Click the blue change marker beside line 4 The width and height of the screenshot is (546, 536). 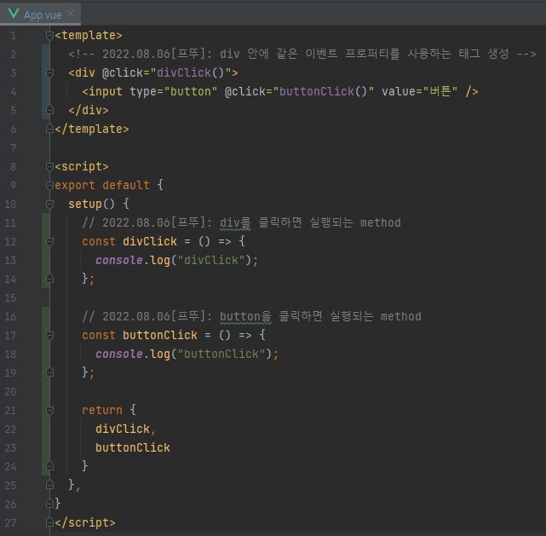click(x=45, y=91)
